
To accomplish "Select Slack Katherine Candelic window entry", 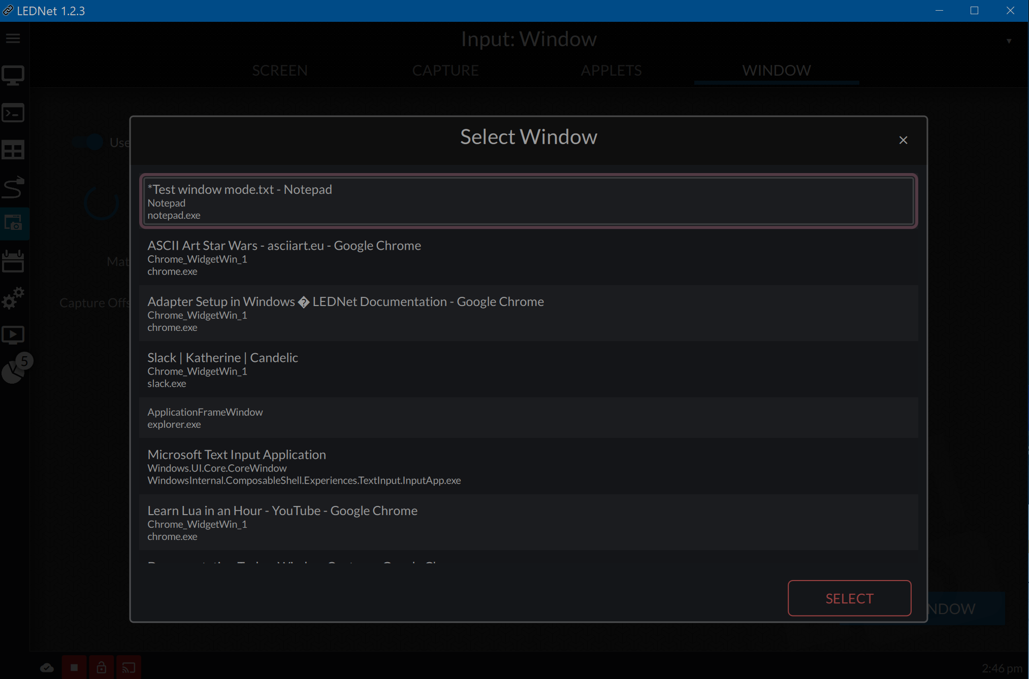I will click(528, 370).
